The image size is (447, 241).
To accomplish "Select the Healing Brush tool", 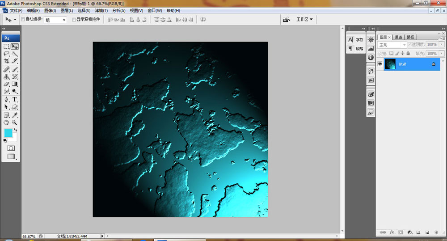I will [7, 69].
